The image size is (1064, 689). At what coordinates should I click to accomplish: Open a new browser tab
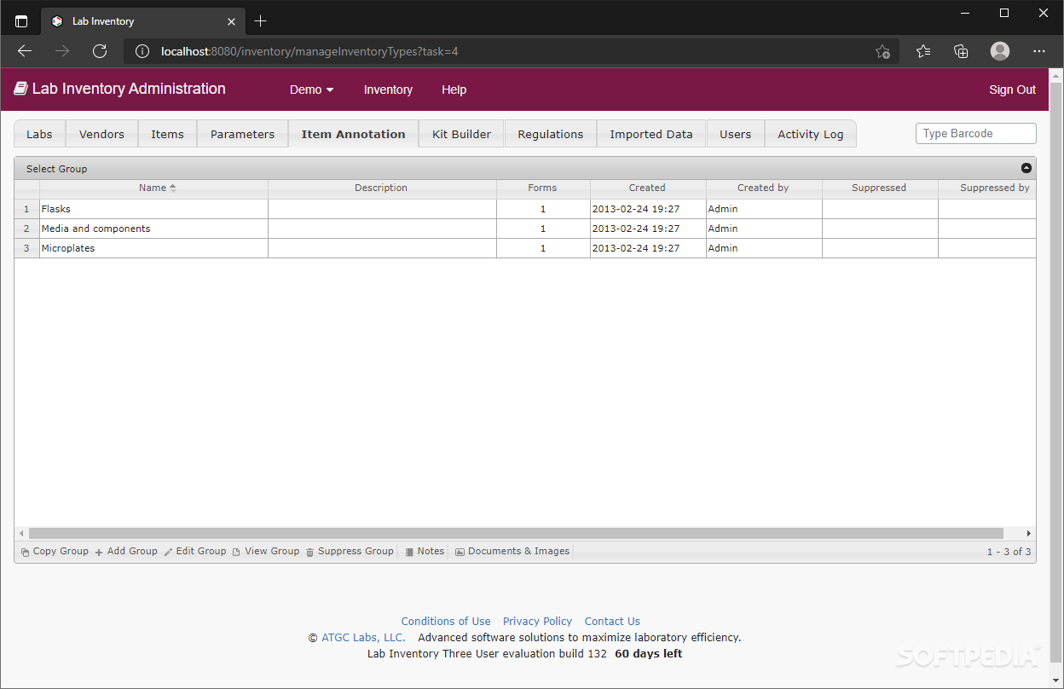click(261, 21)
